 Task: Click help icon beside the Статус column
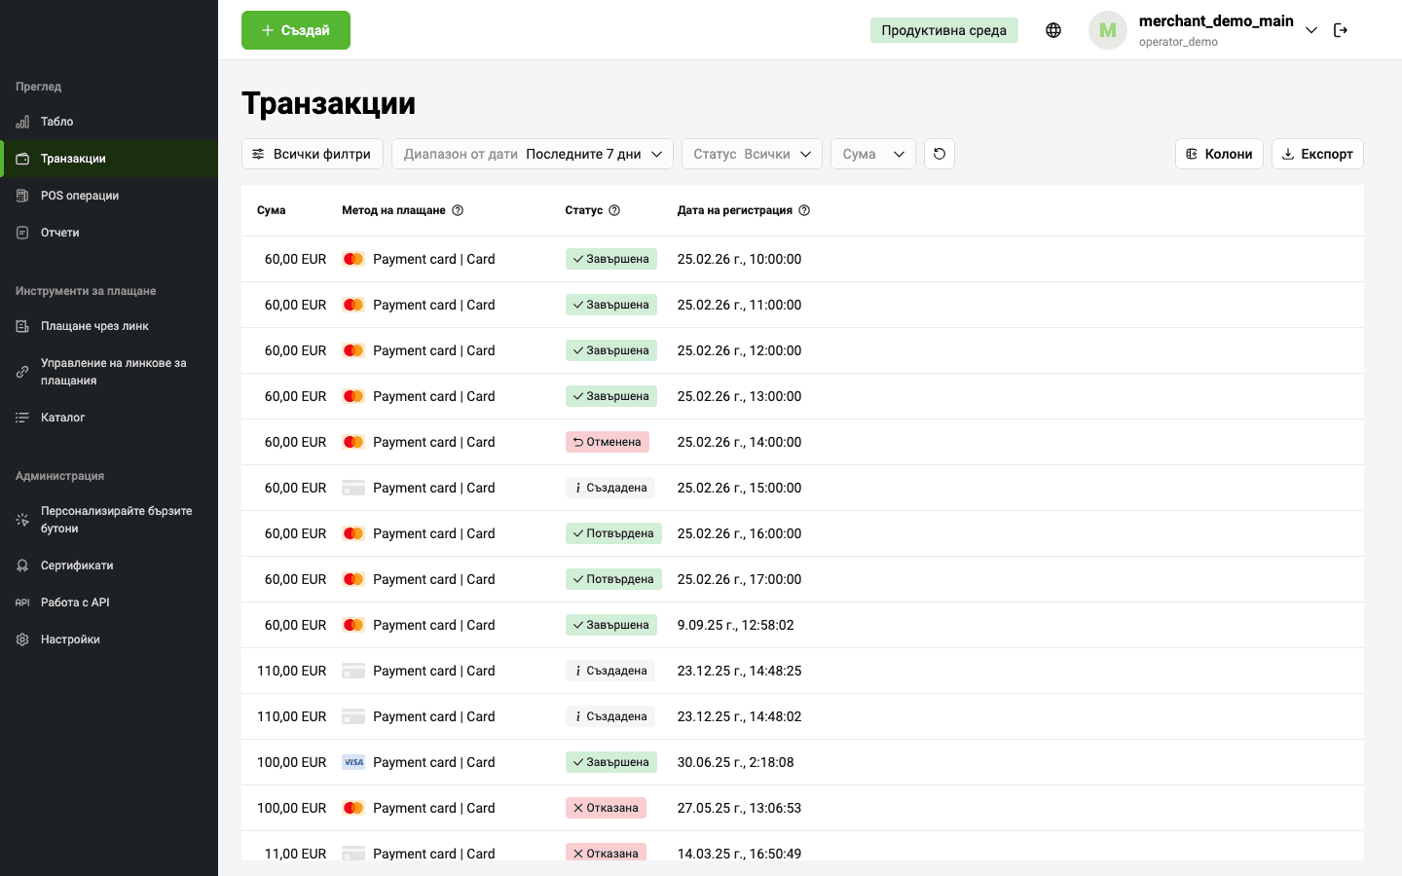[x=614, y=210]
